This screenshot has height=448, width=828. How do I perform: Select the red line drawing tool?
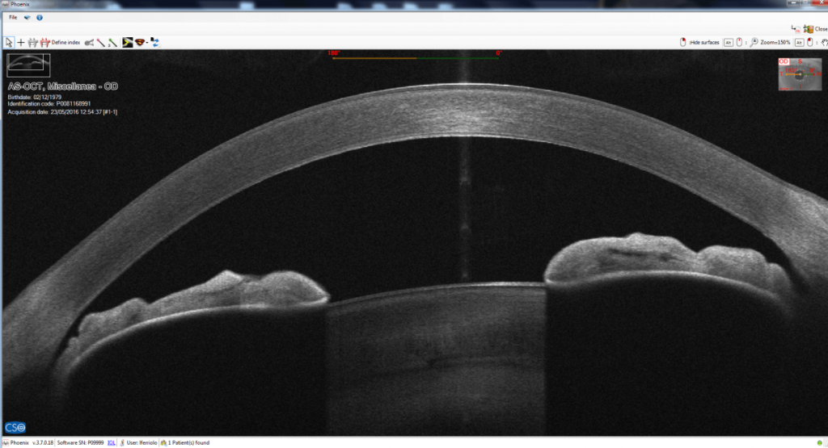pos(99,42)
